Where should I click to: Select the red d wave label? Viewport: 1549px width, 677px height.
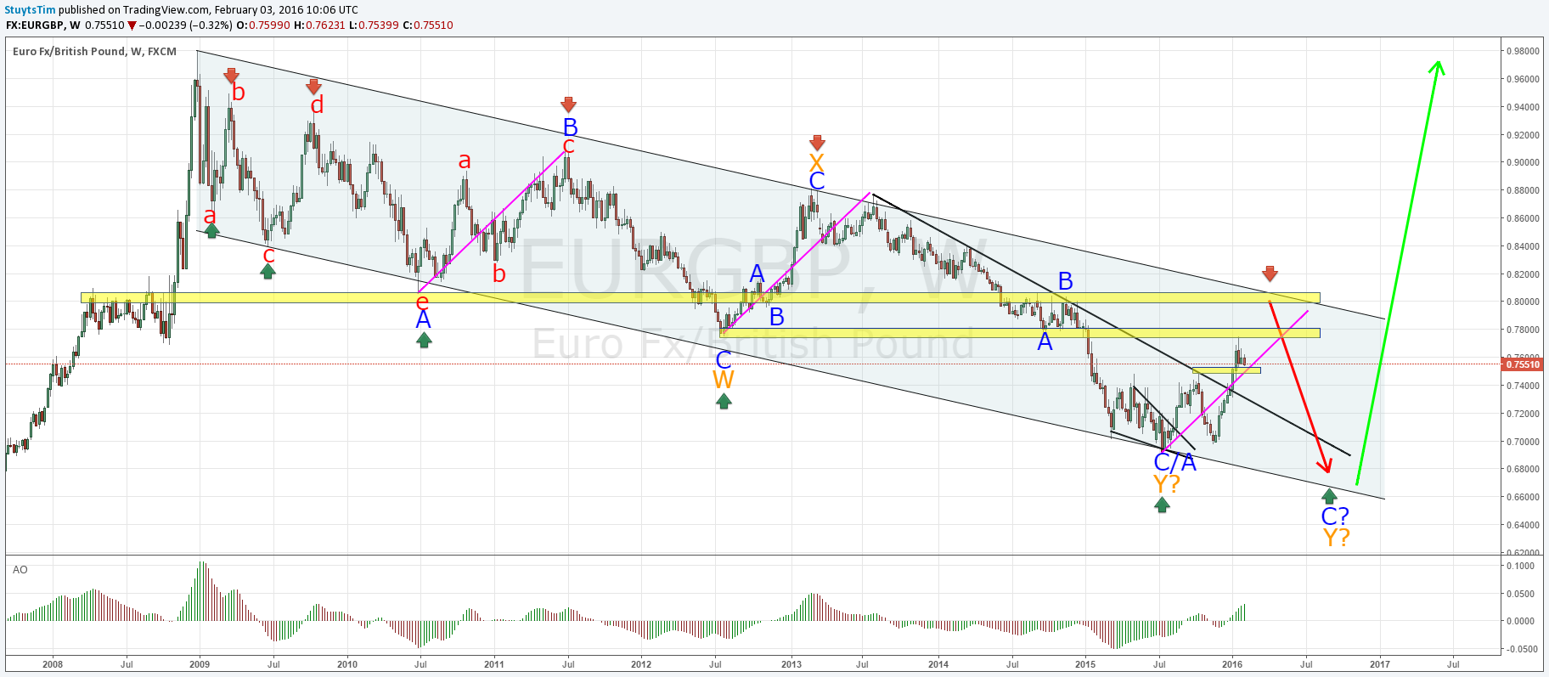(x=317, y=104)
